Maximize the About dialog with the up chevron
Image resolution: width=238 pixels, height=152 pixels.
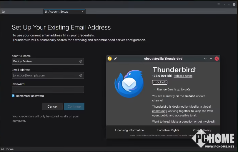(x=211, y=59)
